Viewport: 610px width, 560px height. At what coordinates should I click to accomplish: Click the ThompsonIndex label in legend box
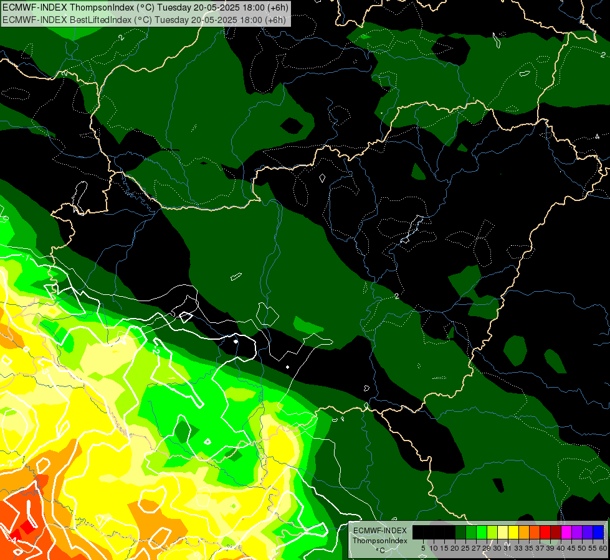point(380,541)
